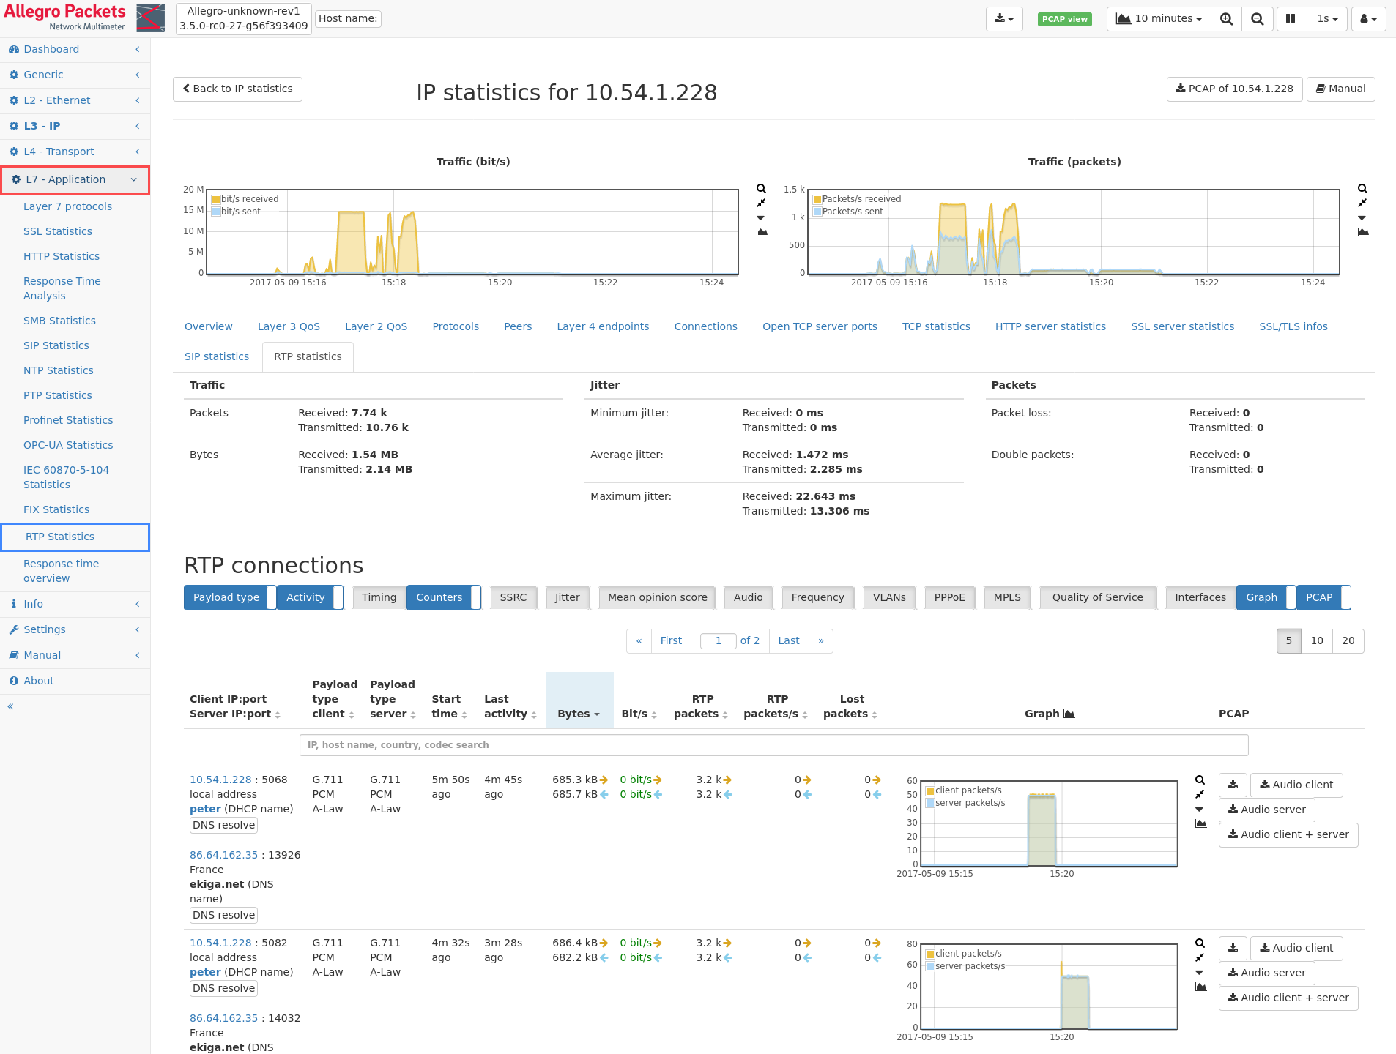Magnify the graph for port 5068 connection

click(1200, 780)
